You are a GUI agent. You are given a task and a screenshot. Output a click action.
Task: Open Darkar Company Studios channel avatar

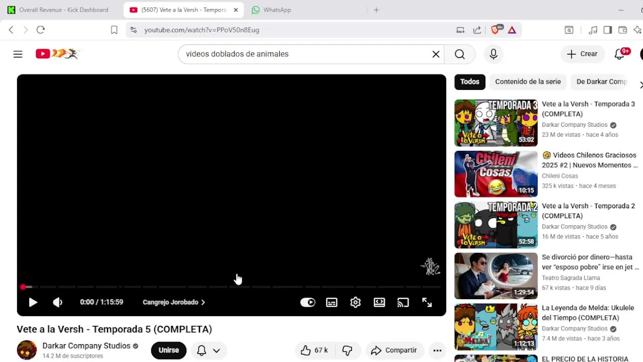point(27,350)
